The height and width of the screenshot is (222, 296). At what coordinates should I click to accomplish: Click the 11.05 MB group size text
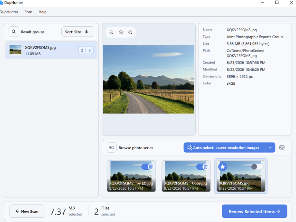pos(33,54)
